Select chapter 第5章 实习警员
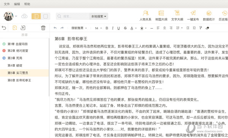The width and height of the screenshot is (228, 138). [24, 73]
